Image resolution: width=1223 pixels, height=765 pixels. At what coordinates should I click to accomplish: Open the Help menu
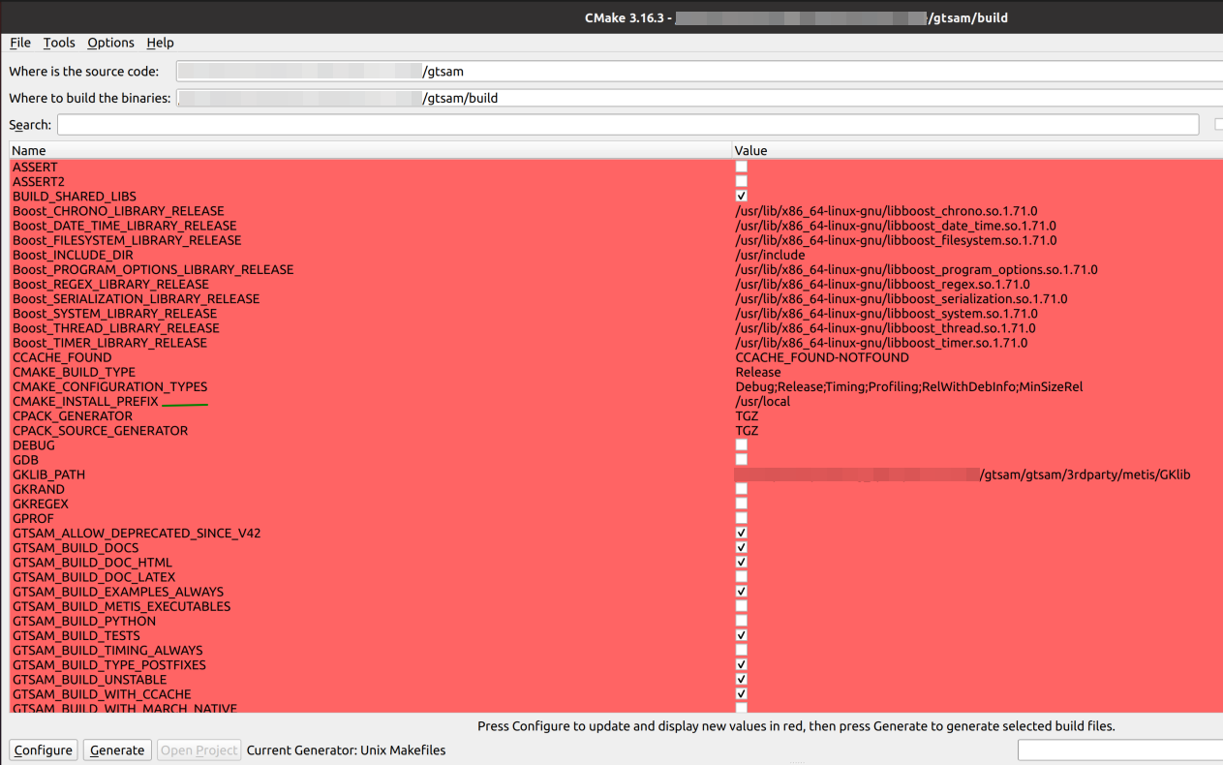click(160, 43)
